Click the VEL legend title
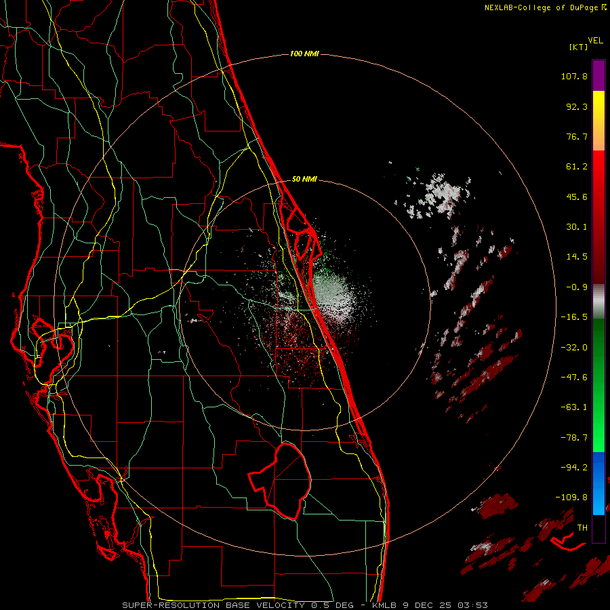610x610 pixels. click(595, 41)
